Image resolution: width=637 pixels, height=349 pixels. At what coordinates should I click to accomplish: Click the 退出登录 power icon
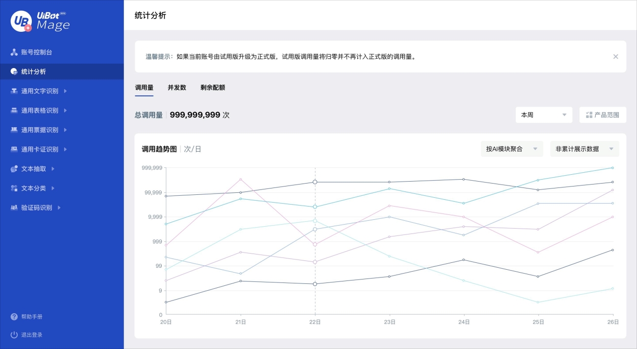(x=14, y=335)
